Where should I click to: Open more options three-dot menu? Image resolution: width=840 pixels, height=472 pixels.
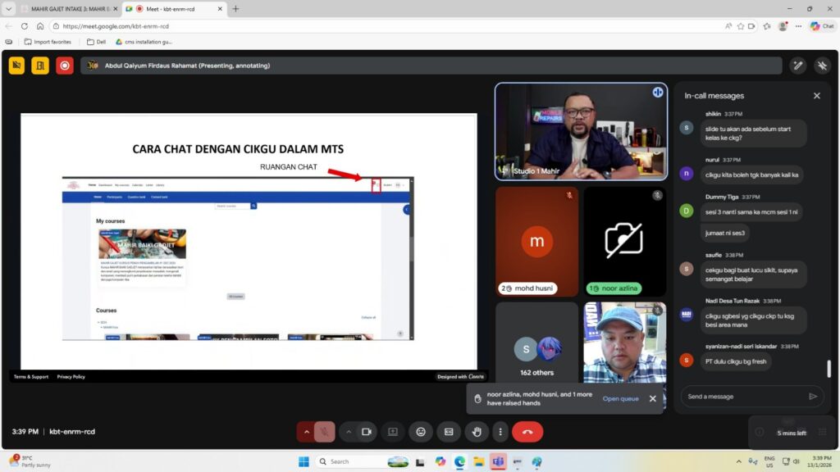(x=500, y=432)
